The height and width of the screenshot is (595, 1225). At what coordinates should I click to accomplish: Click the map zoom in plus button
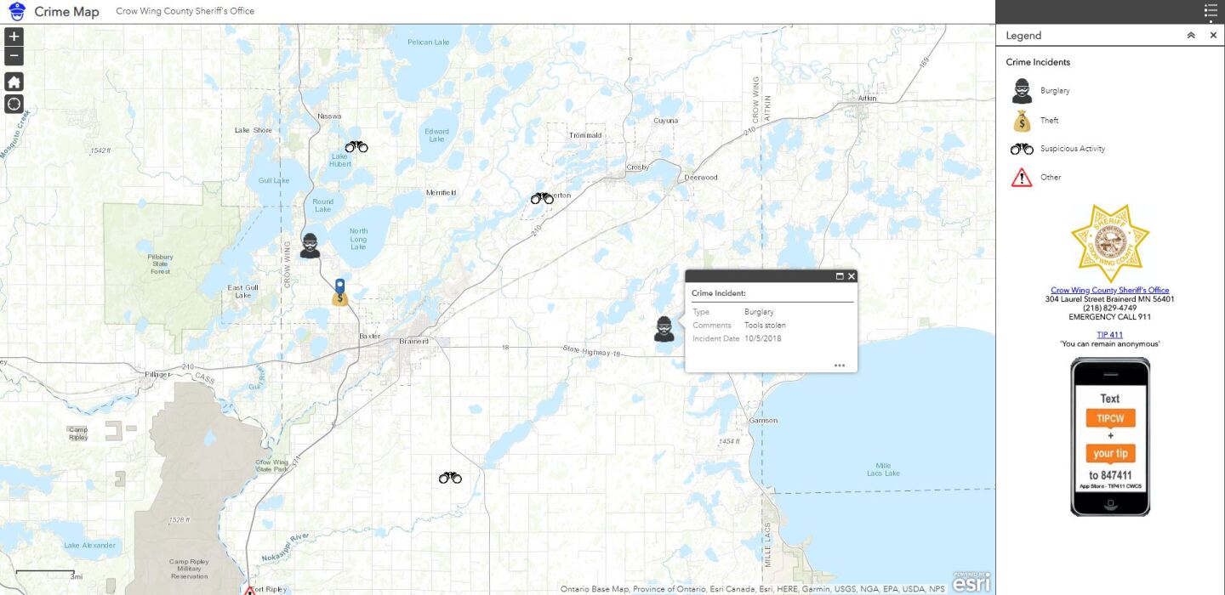click(14, 37)
